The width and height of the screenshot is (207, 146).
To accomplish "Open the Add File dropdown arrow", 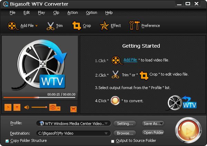I will pyautogui.click(x=37, y=26).
